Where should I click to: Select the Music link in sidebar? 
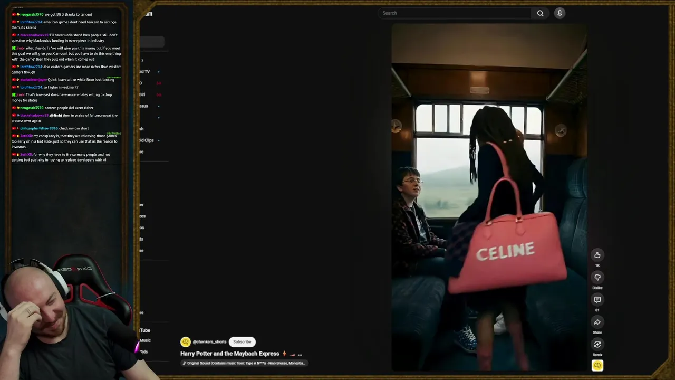coord(145,340)
